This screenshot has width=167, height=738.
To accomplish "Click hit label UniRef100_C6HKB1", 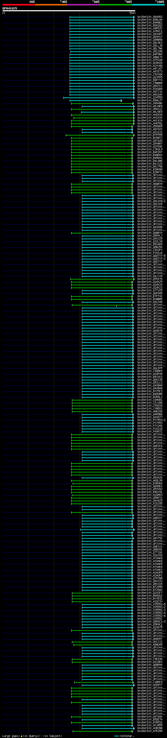I will (150, 400).
